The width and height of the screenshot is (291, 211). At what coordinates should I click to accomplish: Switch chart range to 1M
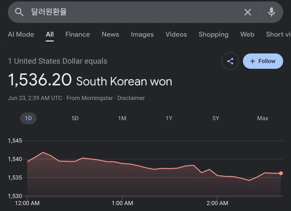pos(122,118)
